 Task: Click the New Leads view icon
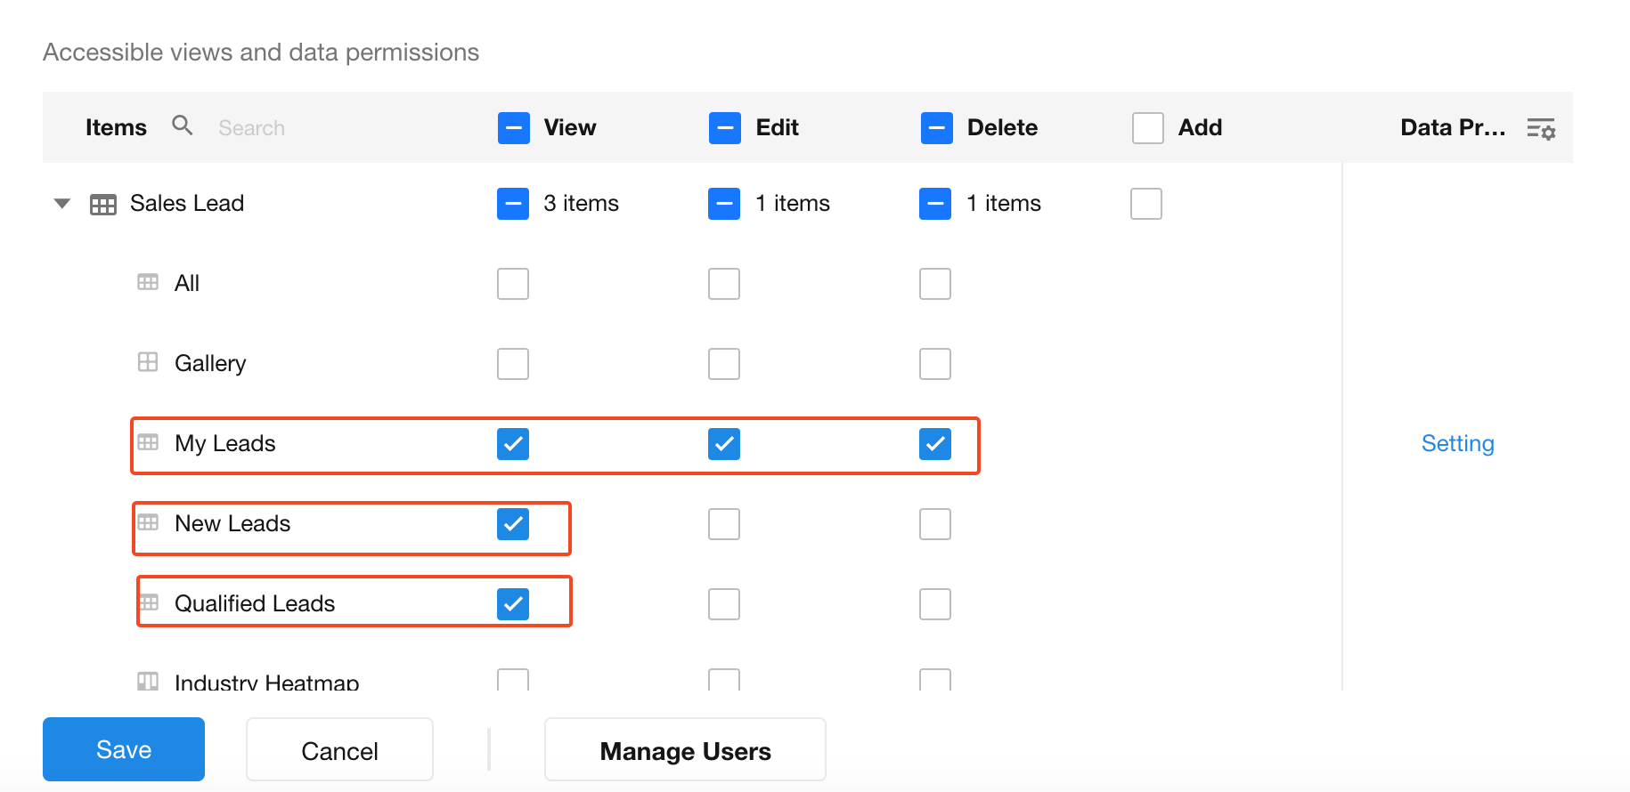148,522
